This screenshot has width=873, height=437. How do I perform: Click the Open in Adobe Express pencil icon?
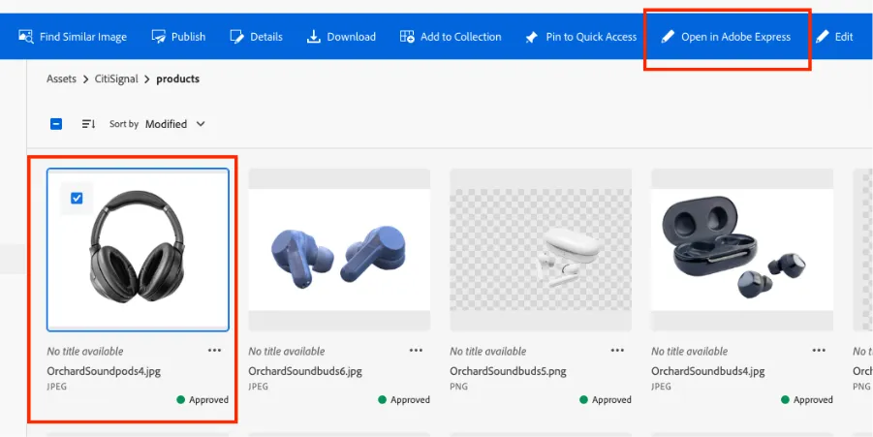click(667, 37)
